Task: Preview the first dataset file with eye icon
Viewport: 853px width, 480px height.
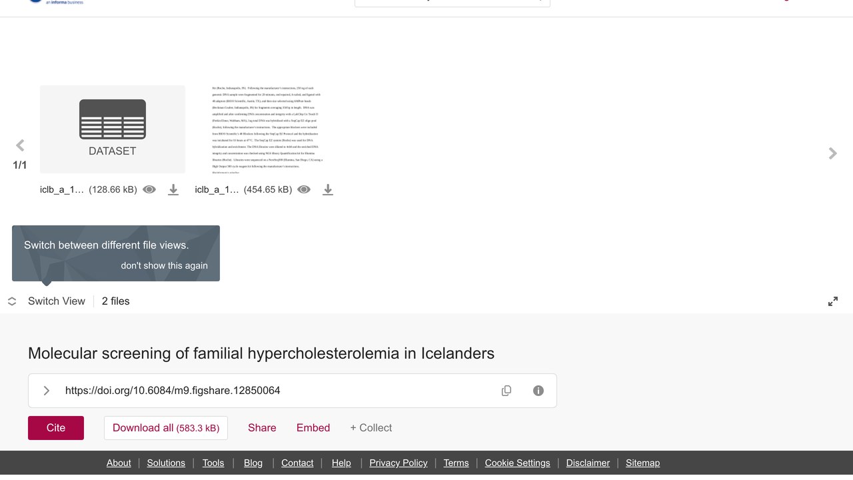Action: (x=149, y=189)
